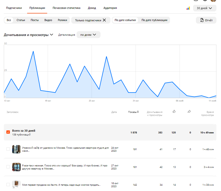Click thumbnail of 'Я все-таки нежная' article
Image resolution: width=221 pixels, height=191 pixels.
pyautogui.click(x=16, y=167)
